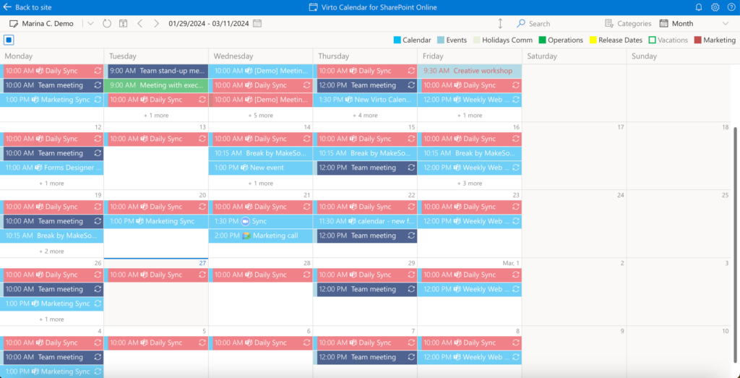Select the date number 27

[202, 263]
